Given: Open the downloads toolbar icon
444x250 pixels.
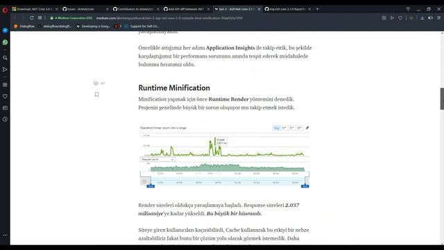Looking at the screenshot, I should click(422, 18).
